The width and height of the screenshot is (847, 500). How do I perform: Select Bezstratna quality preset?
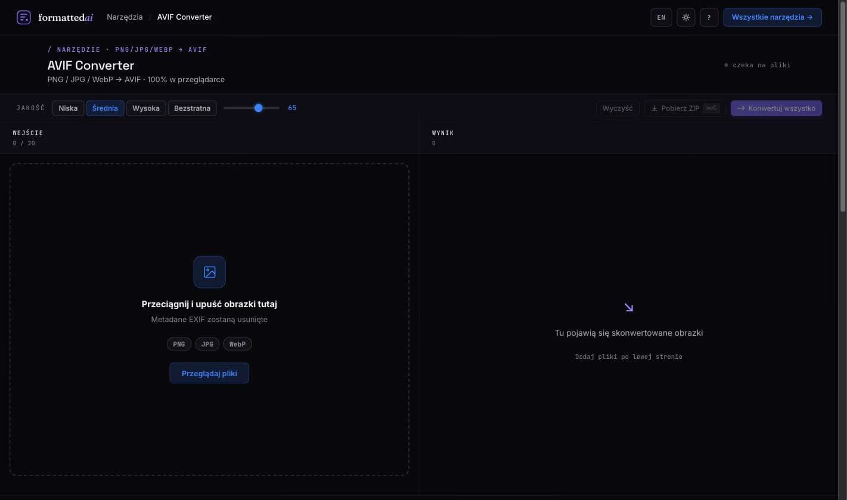tap(192, 108)
